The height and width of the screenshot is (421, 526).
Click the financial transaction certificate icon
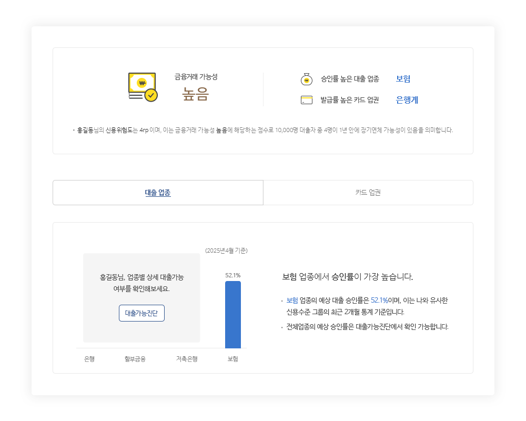pos(143,87)
